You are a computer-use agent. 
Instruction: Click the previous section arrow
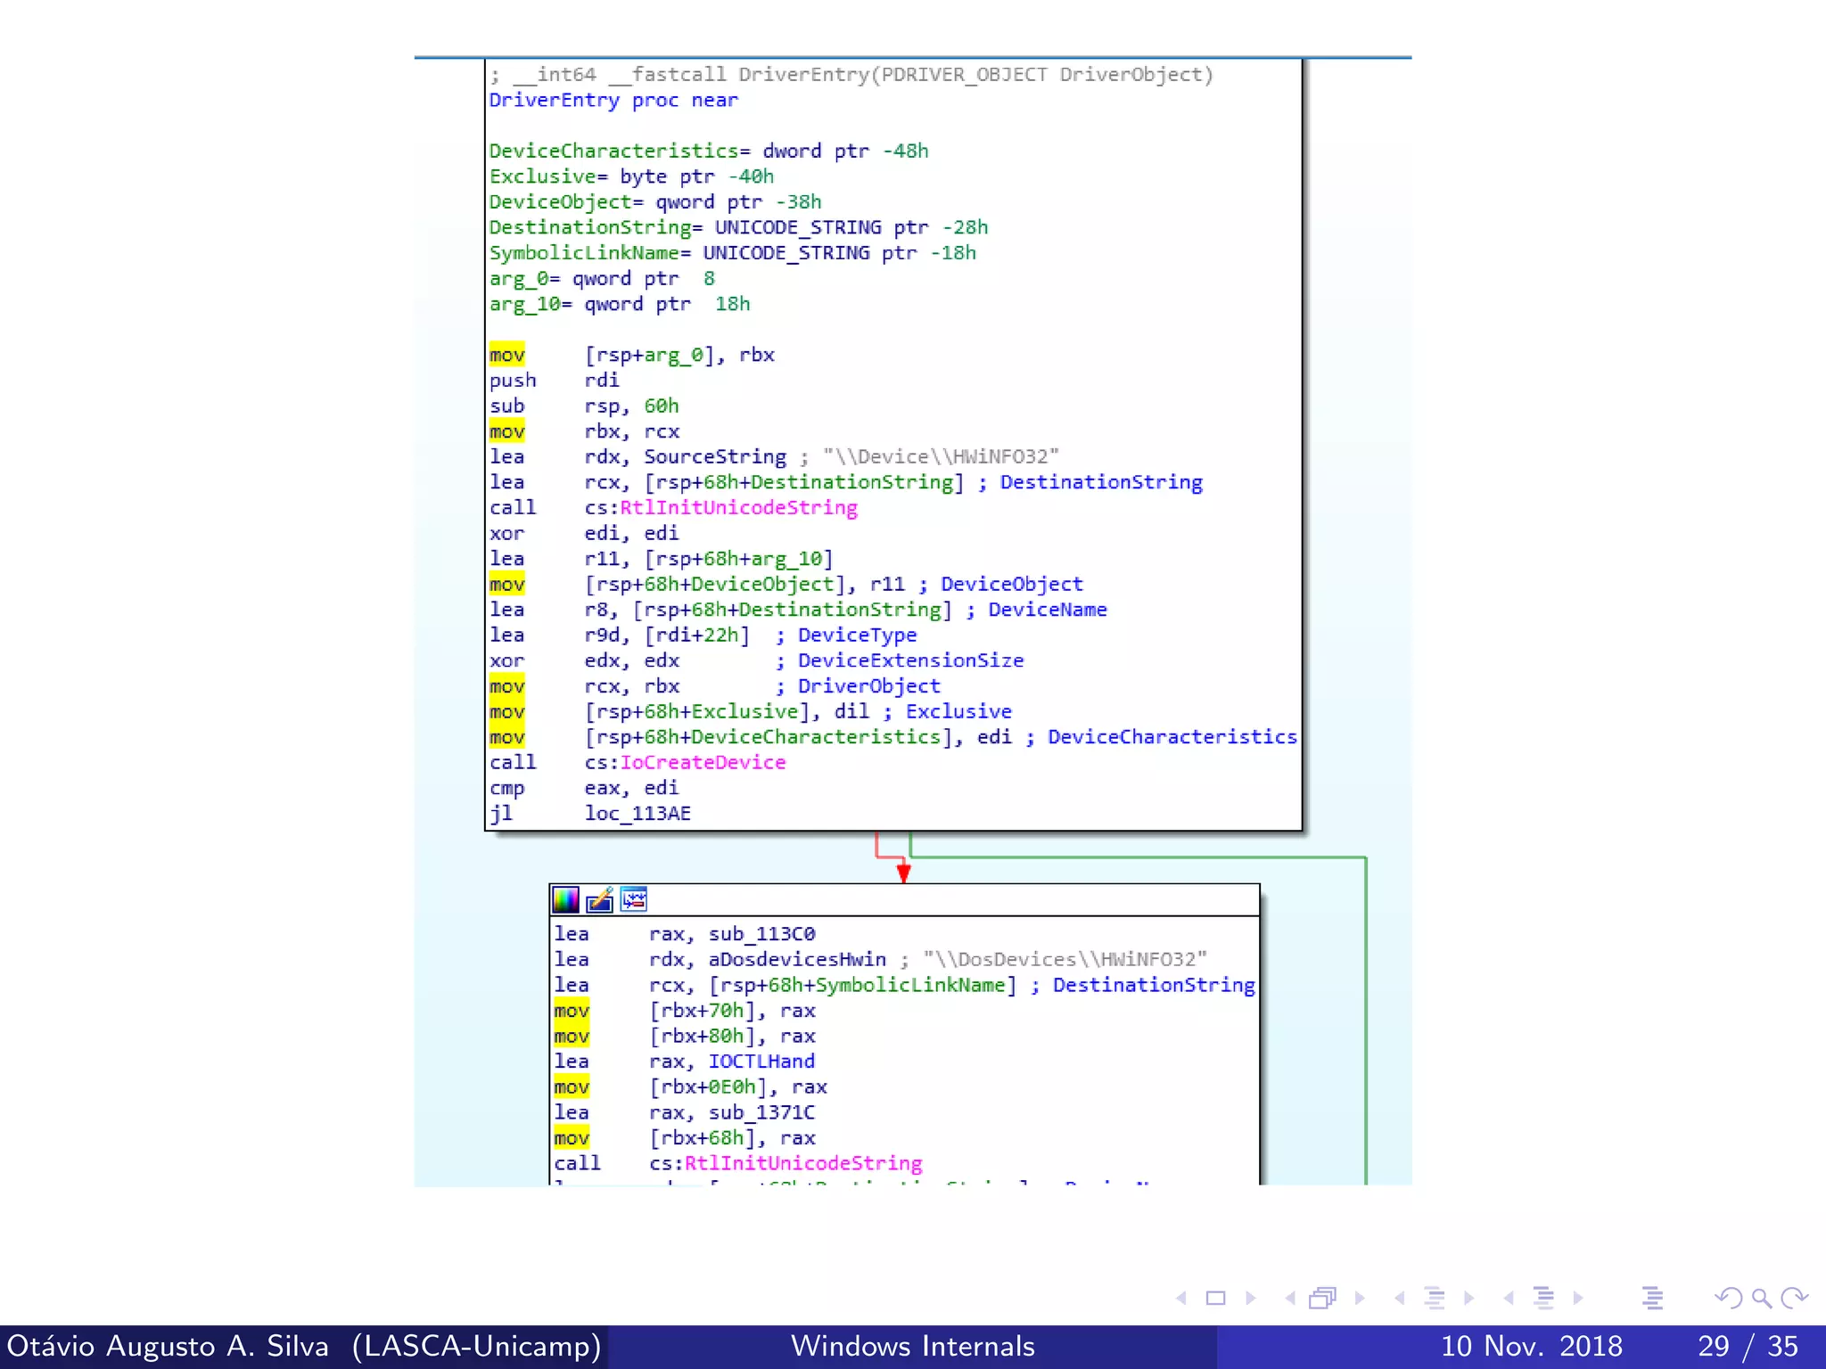(1509, 1299)
